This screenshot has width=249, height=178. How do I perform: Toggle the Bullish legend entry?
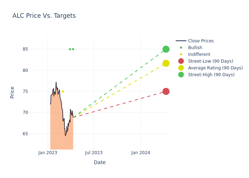pos(195,48)
